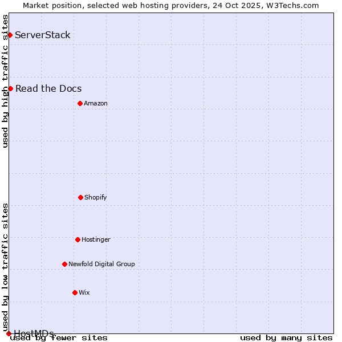Select the Newfold Digital Group label
The width and height of the screenshot is (342, 342).
pyautogui.click(x=101, y=264)
